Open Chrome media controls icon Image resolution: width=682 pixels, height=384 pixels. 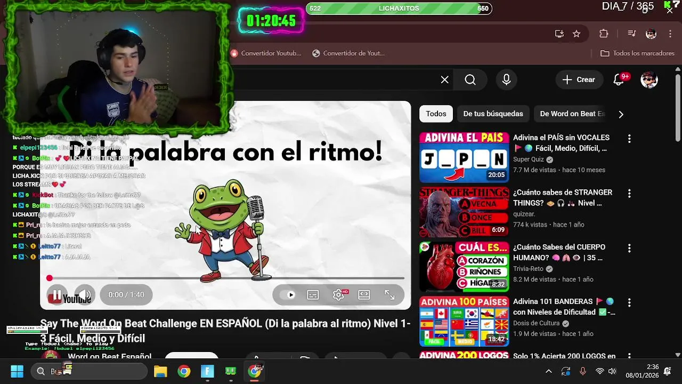click(x=632, y=34)
